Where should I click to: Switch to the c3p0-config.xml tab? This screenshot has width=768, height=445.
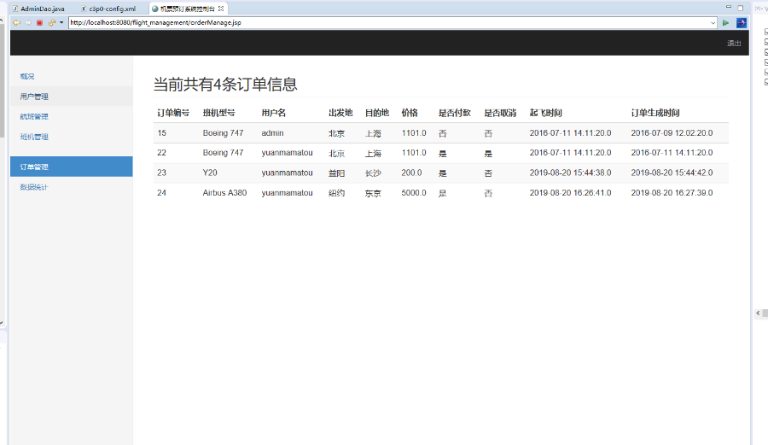(111, 9)
